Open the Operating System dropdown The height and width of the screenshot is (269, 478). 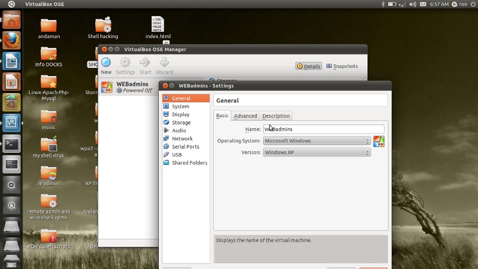coord(317,140)
